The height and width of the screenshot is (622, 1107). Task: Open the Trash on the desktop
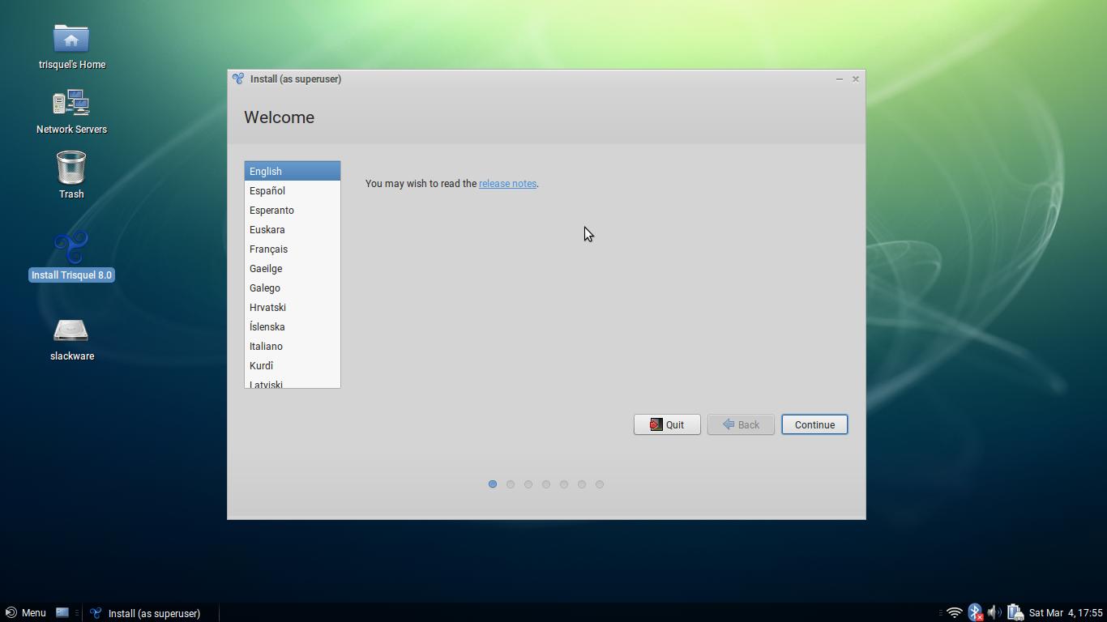click(x=71, y=170)
